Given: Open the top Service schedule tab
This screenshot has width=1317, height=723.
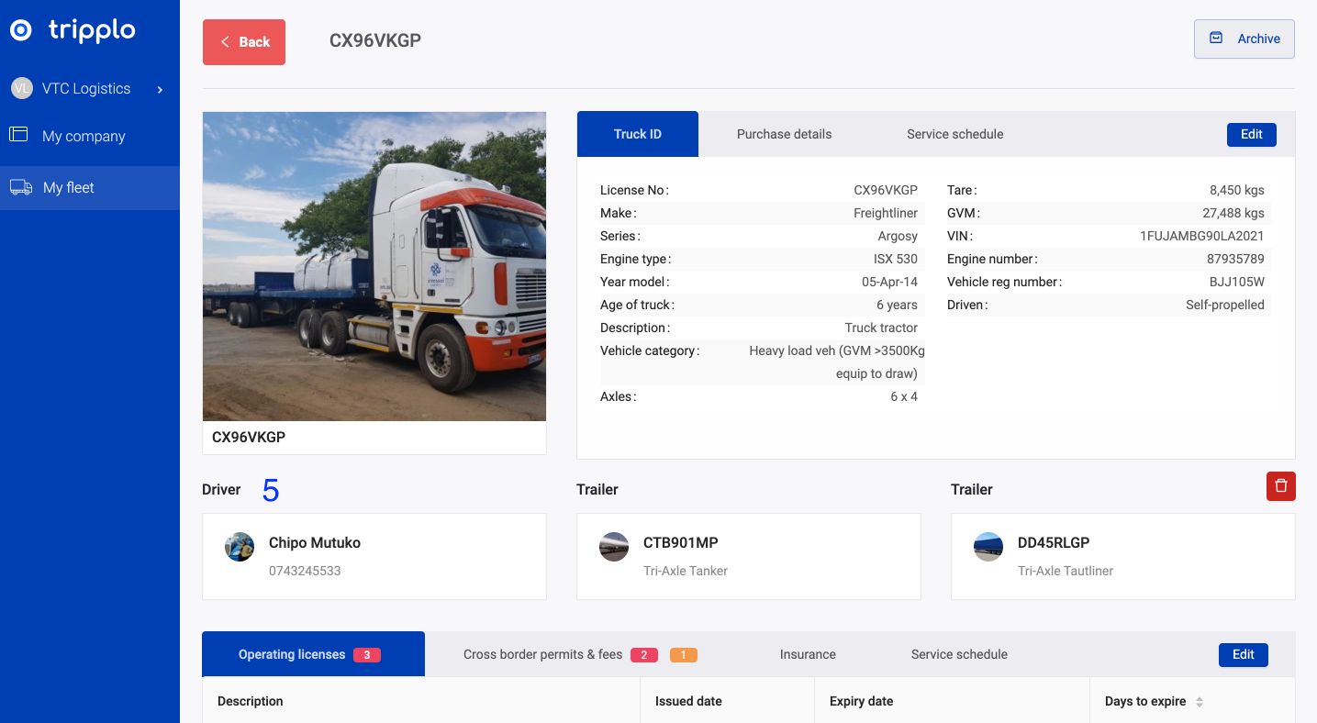Looking at the screenshot, I should (954, 134).
